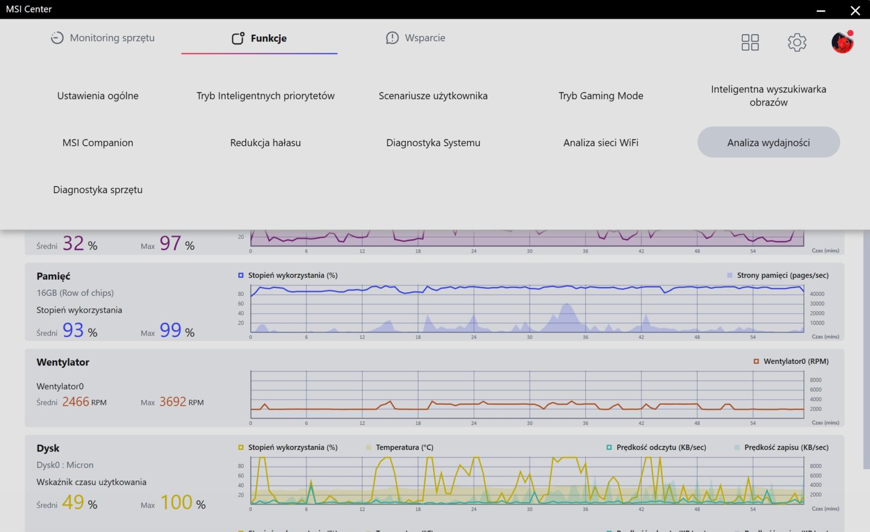Open Diagnostyka Systemu
Screen dimensions: 870x532
(x=433, y=143)
